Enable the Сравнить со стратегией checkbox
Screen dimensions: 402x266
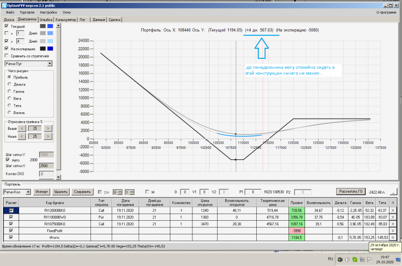(6, 56)
